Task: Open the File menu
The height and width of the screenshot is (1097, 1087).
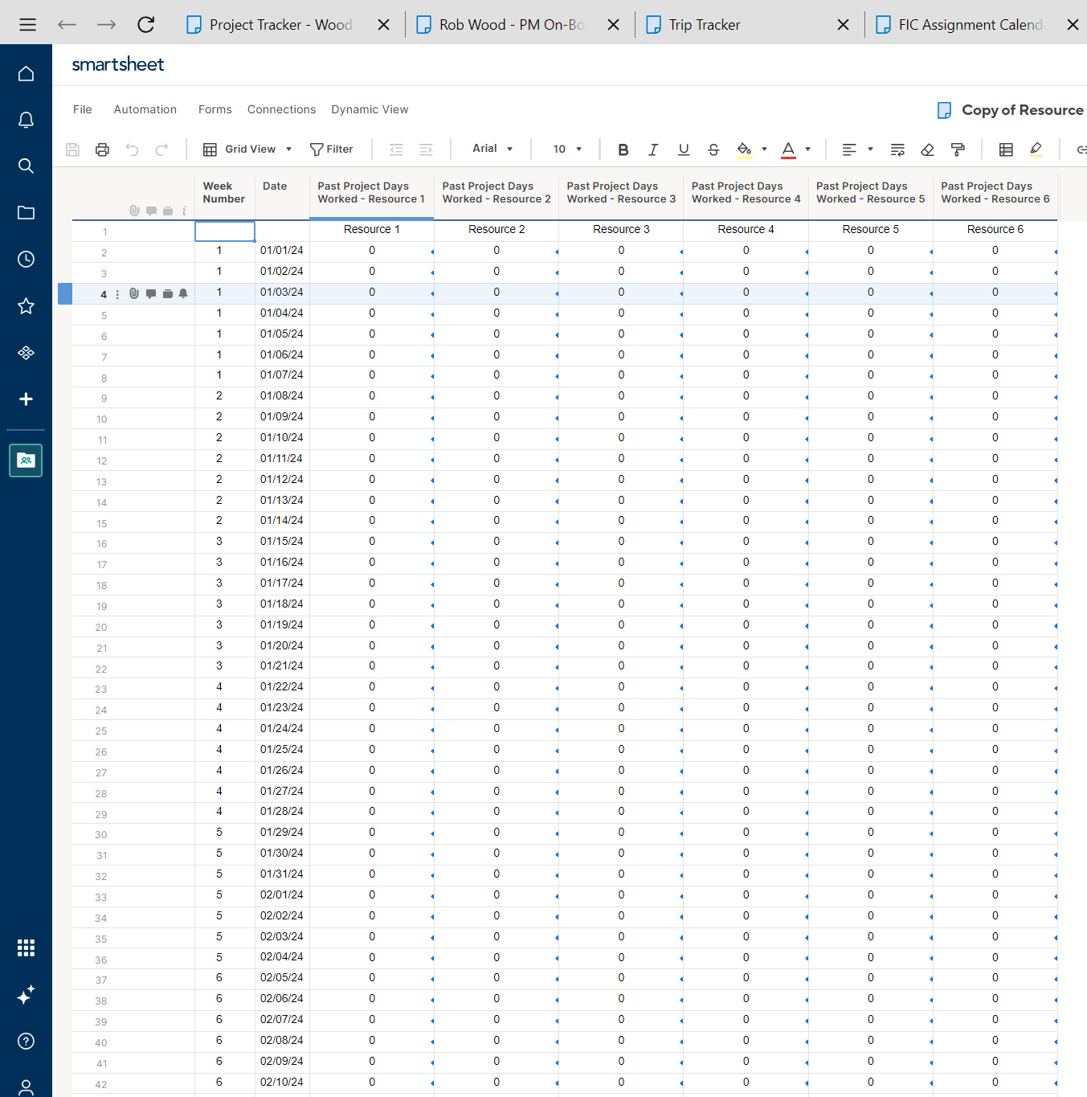Action: click(82, 109)
